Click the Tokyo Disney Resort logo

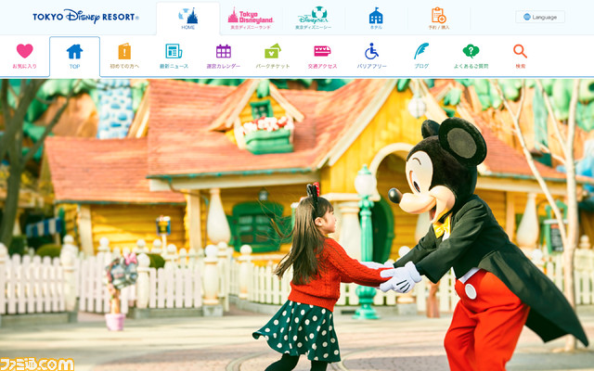pyautogui.click(x=85, y=17)
